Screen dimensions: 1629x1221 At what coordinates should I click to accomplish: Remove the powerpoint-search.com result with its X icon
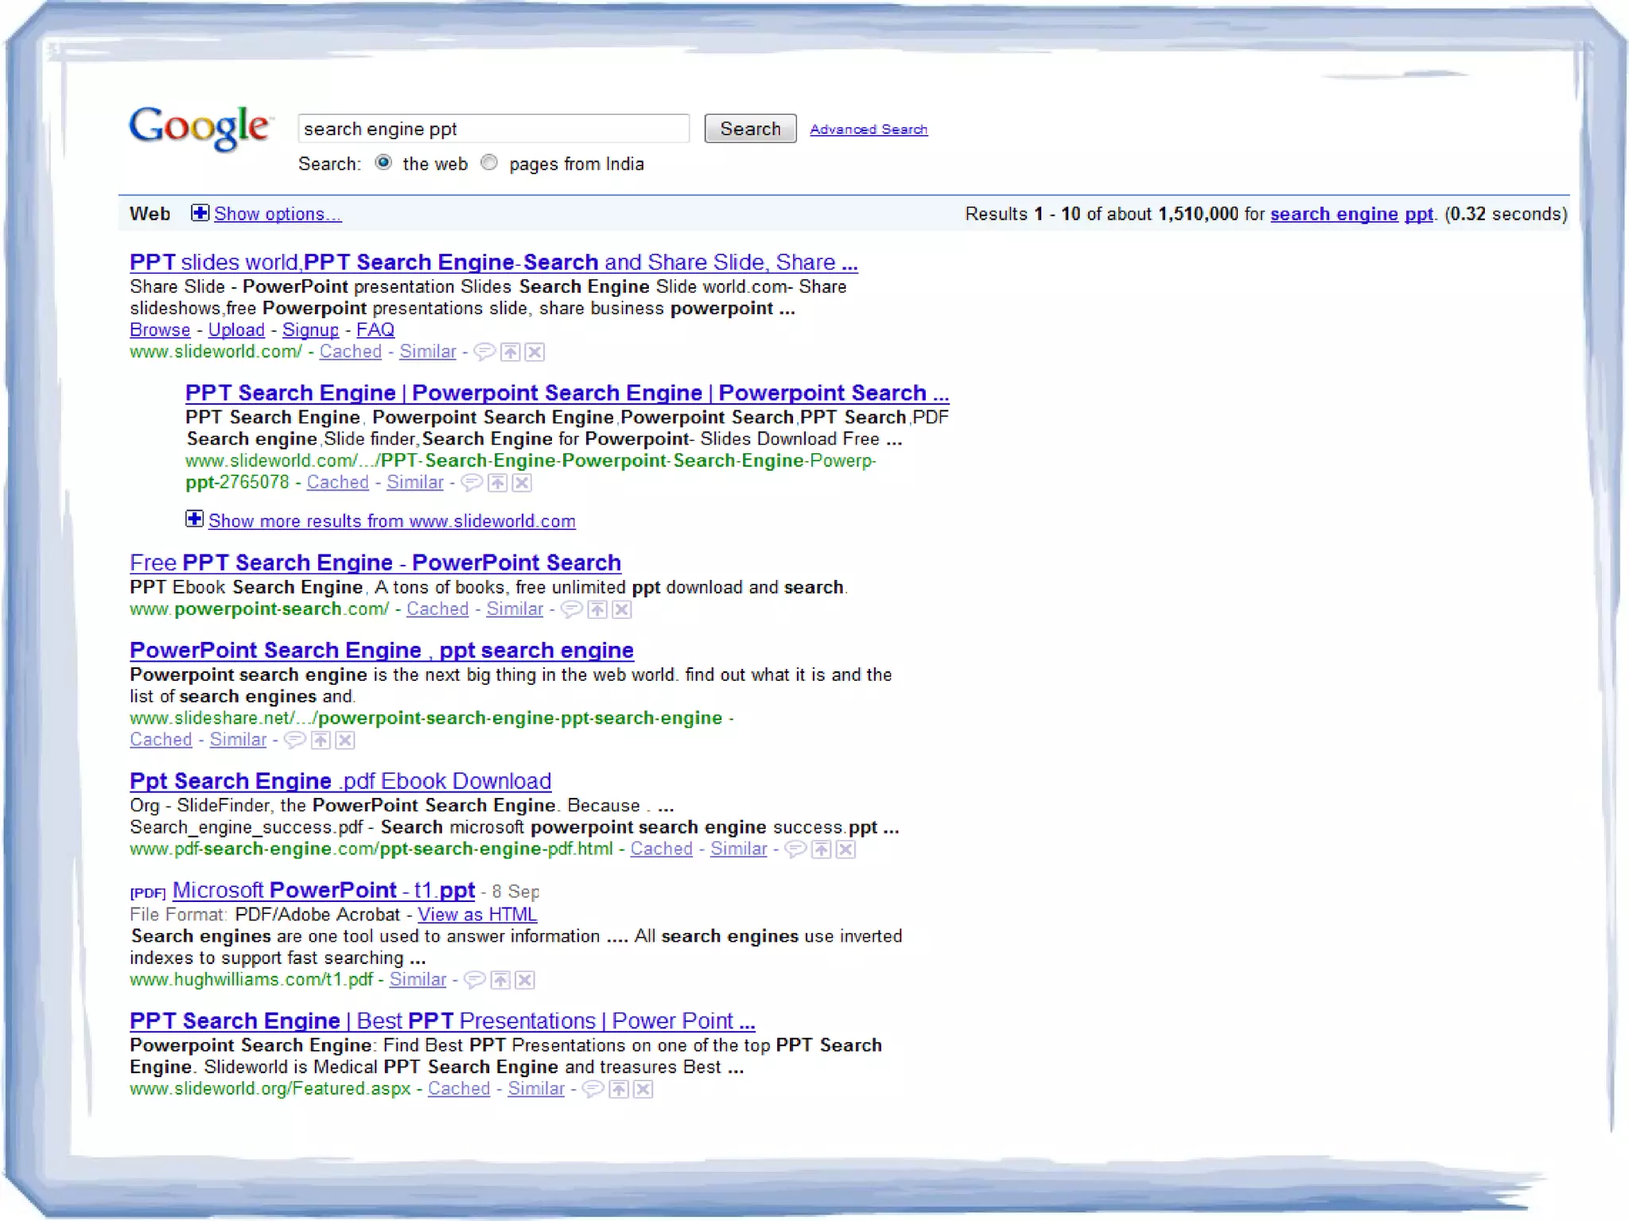[622, 610]
